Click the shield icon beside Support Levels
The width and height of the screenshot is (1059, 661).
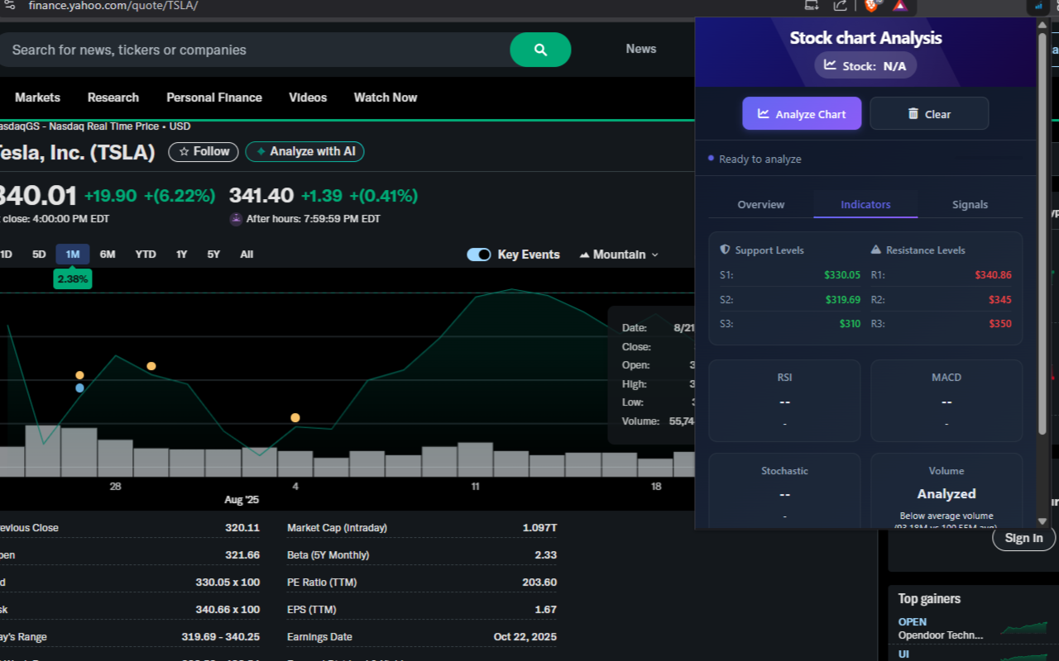tap(726, 250)
